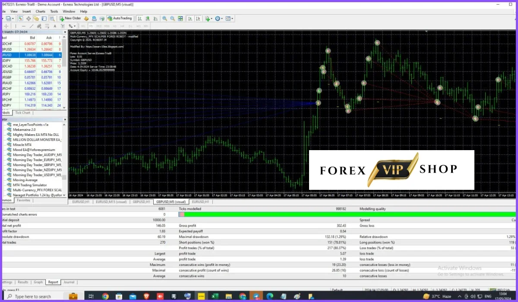Image resolution: width=518 pixels, height=302 pixels.
Task: Switch chart to line chart style
Action: coord(155,19)
